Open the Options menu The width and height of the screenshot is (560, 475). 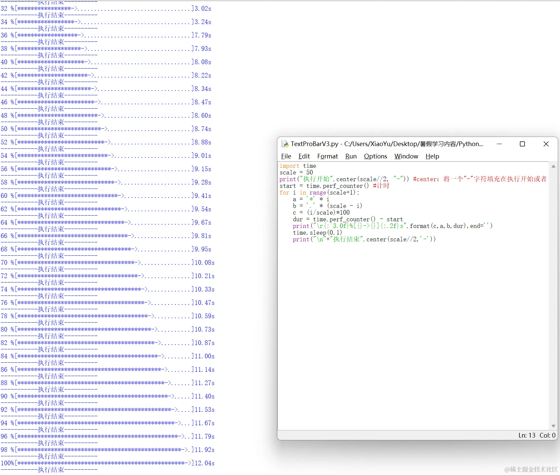coord(375,156)
